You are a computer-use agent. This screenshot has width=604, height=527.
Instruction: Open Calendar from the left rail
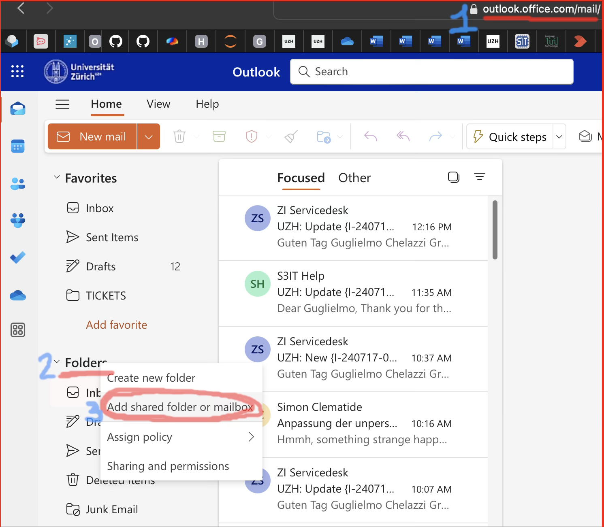(x=18, y=146)
